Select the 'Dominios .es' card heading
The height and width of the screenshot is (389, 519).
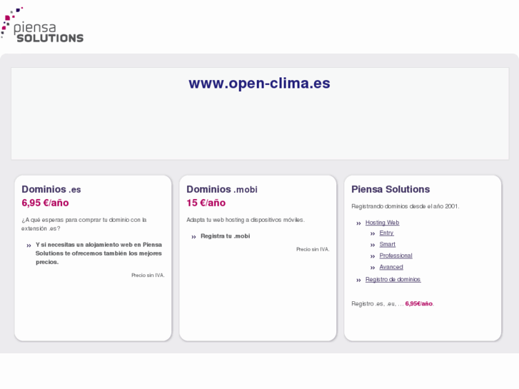(51, 189)
